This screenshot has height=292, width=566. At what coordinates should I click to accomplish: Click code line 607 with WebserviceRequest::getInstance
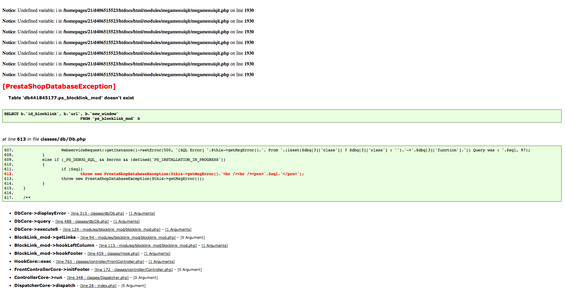pyautogui.click(x=267, y=150)
